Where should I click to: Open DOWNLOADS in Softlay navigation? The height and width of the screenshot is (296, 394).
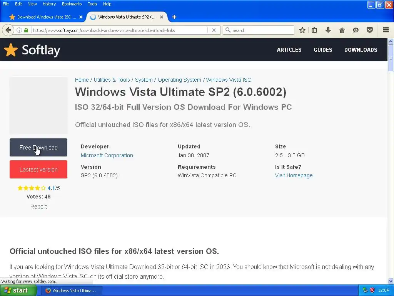[x=361, y=50]
